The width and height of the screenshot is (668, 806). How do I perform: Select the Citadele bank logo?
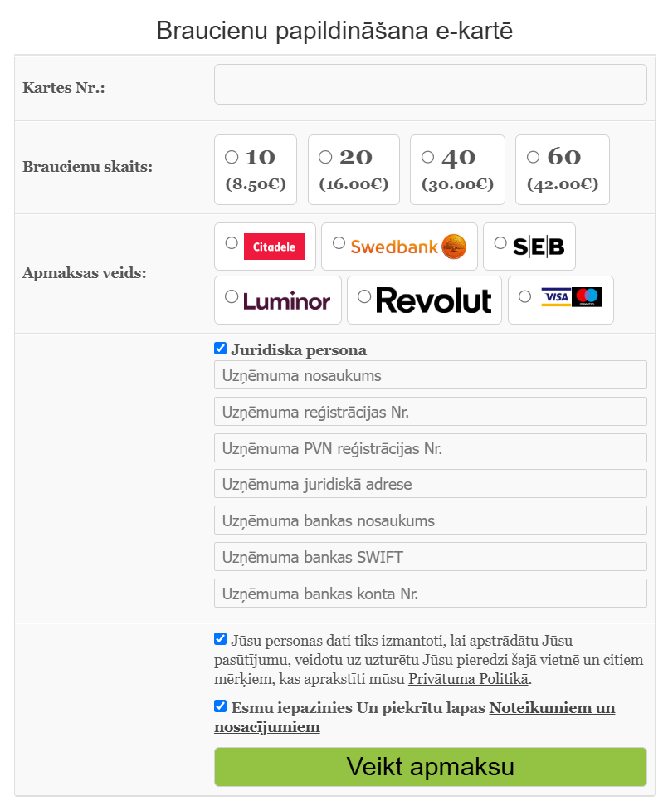[274, 247]
